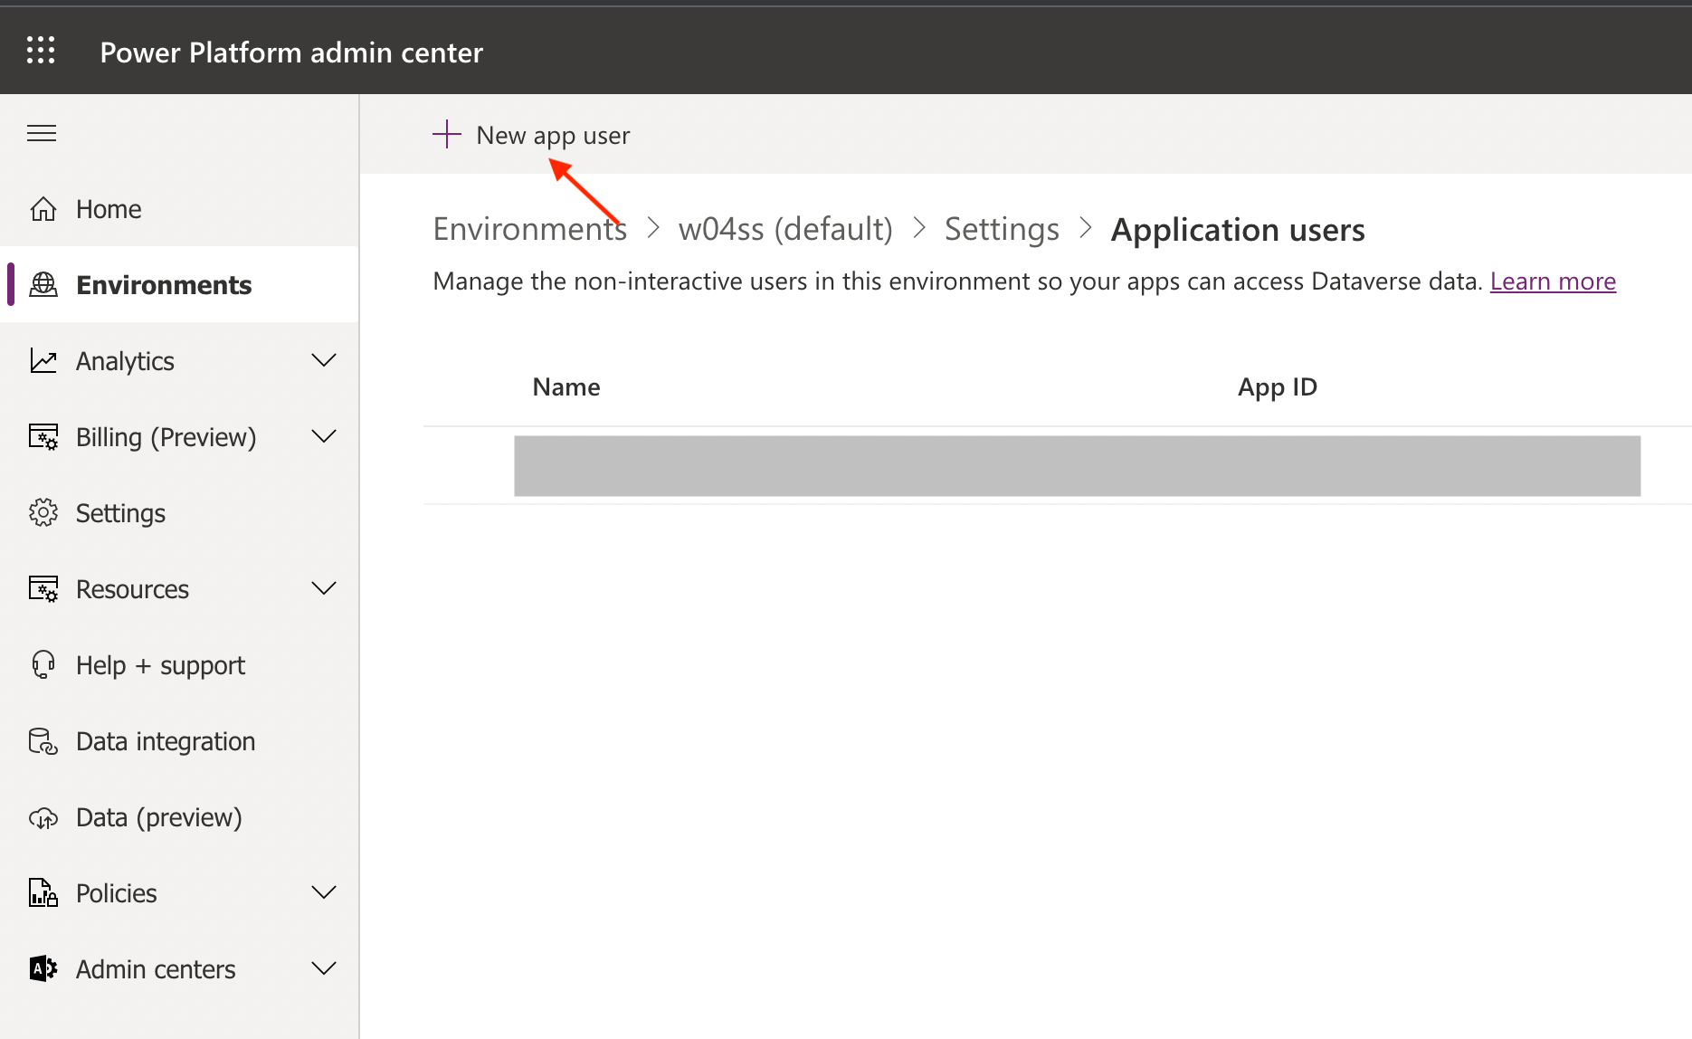Go to Environments breadcrumb link

pyautogui.click(x=529, y=229)
